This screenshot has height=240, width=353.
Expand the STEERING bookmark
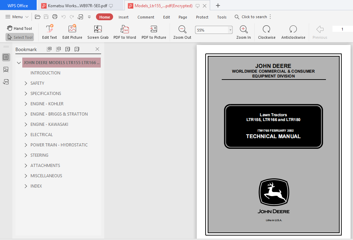[x=26, y=155]
